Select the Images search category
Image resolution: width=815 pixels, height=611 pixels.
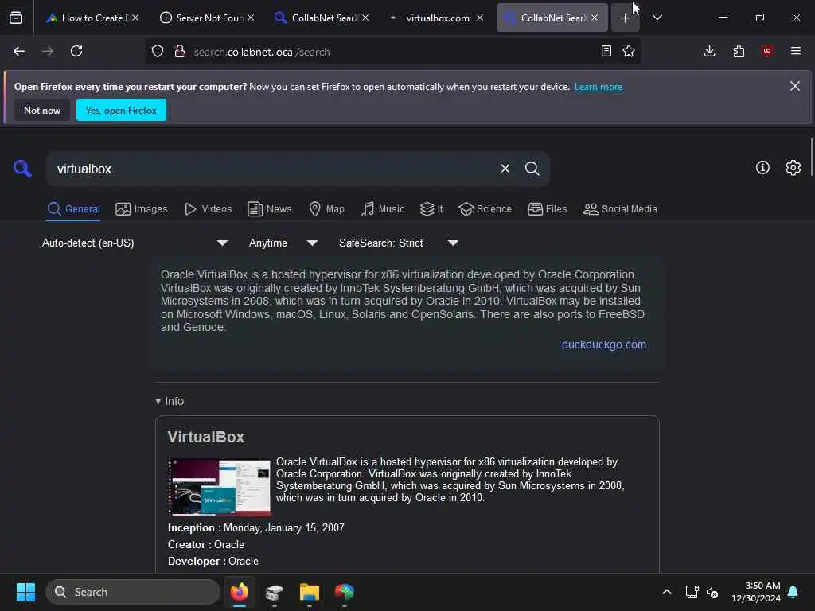142,209
